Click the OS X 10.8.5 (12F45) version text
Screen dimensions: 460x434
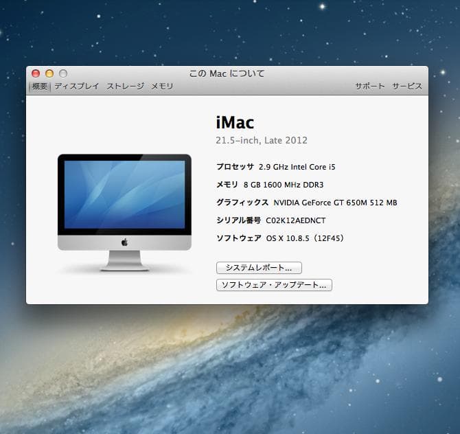coord(305,238)
